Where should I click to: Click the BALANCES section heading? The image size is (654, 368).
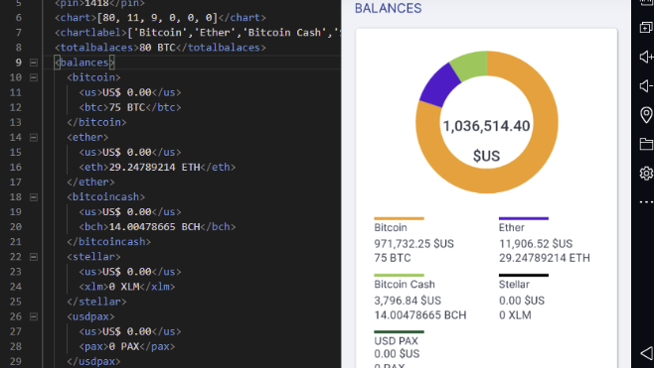click(x=389, y=8)
